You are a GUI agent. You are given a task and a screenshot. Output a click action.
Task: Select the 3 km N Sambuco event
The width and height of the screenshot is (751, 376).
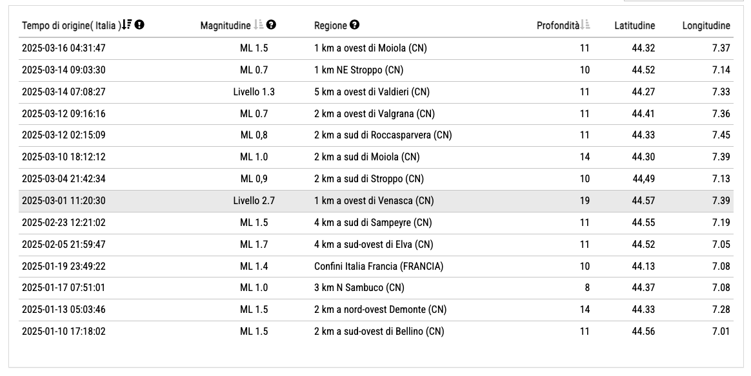359,288
